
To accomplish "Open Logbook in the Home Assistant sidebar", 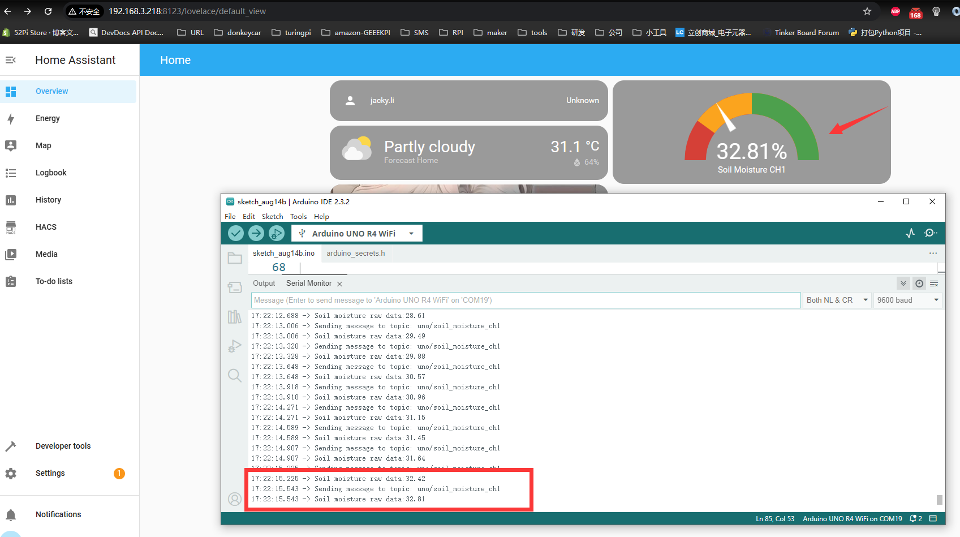I will click(68, 173).
